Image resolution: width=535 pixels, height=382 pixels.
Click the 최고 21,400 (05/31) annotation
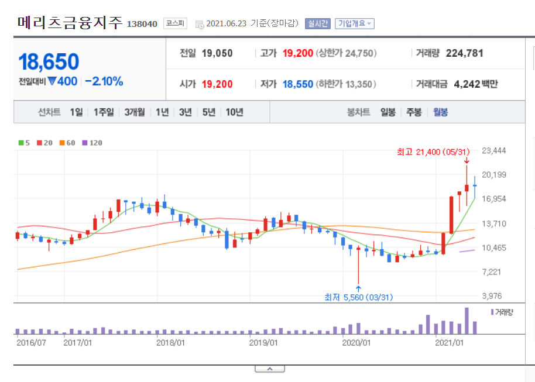coord(433,152)
